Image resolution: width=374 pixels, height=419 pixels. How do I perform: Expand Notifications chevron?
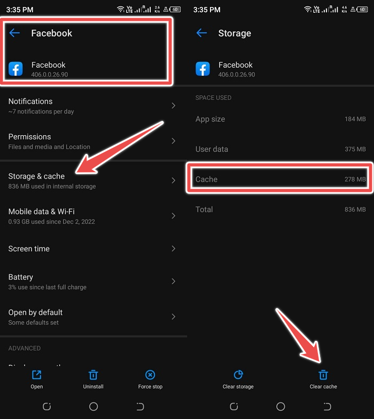point(173,106)
